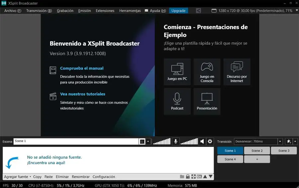Click Configuración in the source toolbar

pos(104,177)
